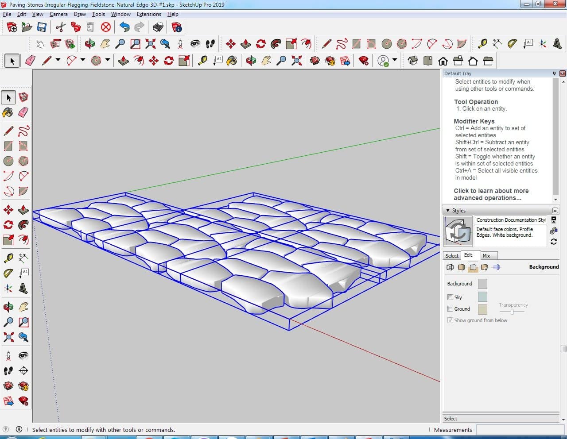Click the Print icon in the toolbar

(x=158, y=27)
